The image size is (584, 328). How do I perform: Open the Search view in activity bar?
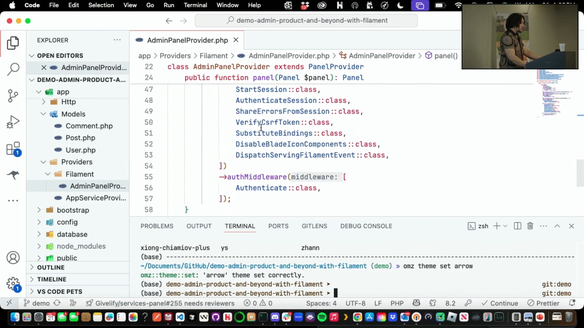tap(13, 69)
